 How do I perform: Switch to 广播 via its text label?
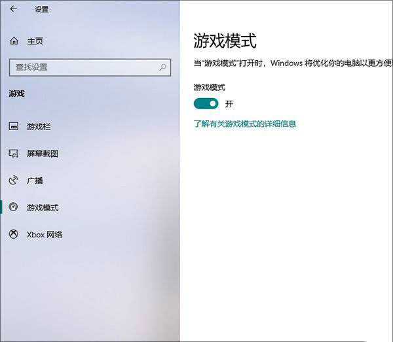[35, 180]
